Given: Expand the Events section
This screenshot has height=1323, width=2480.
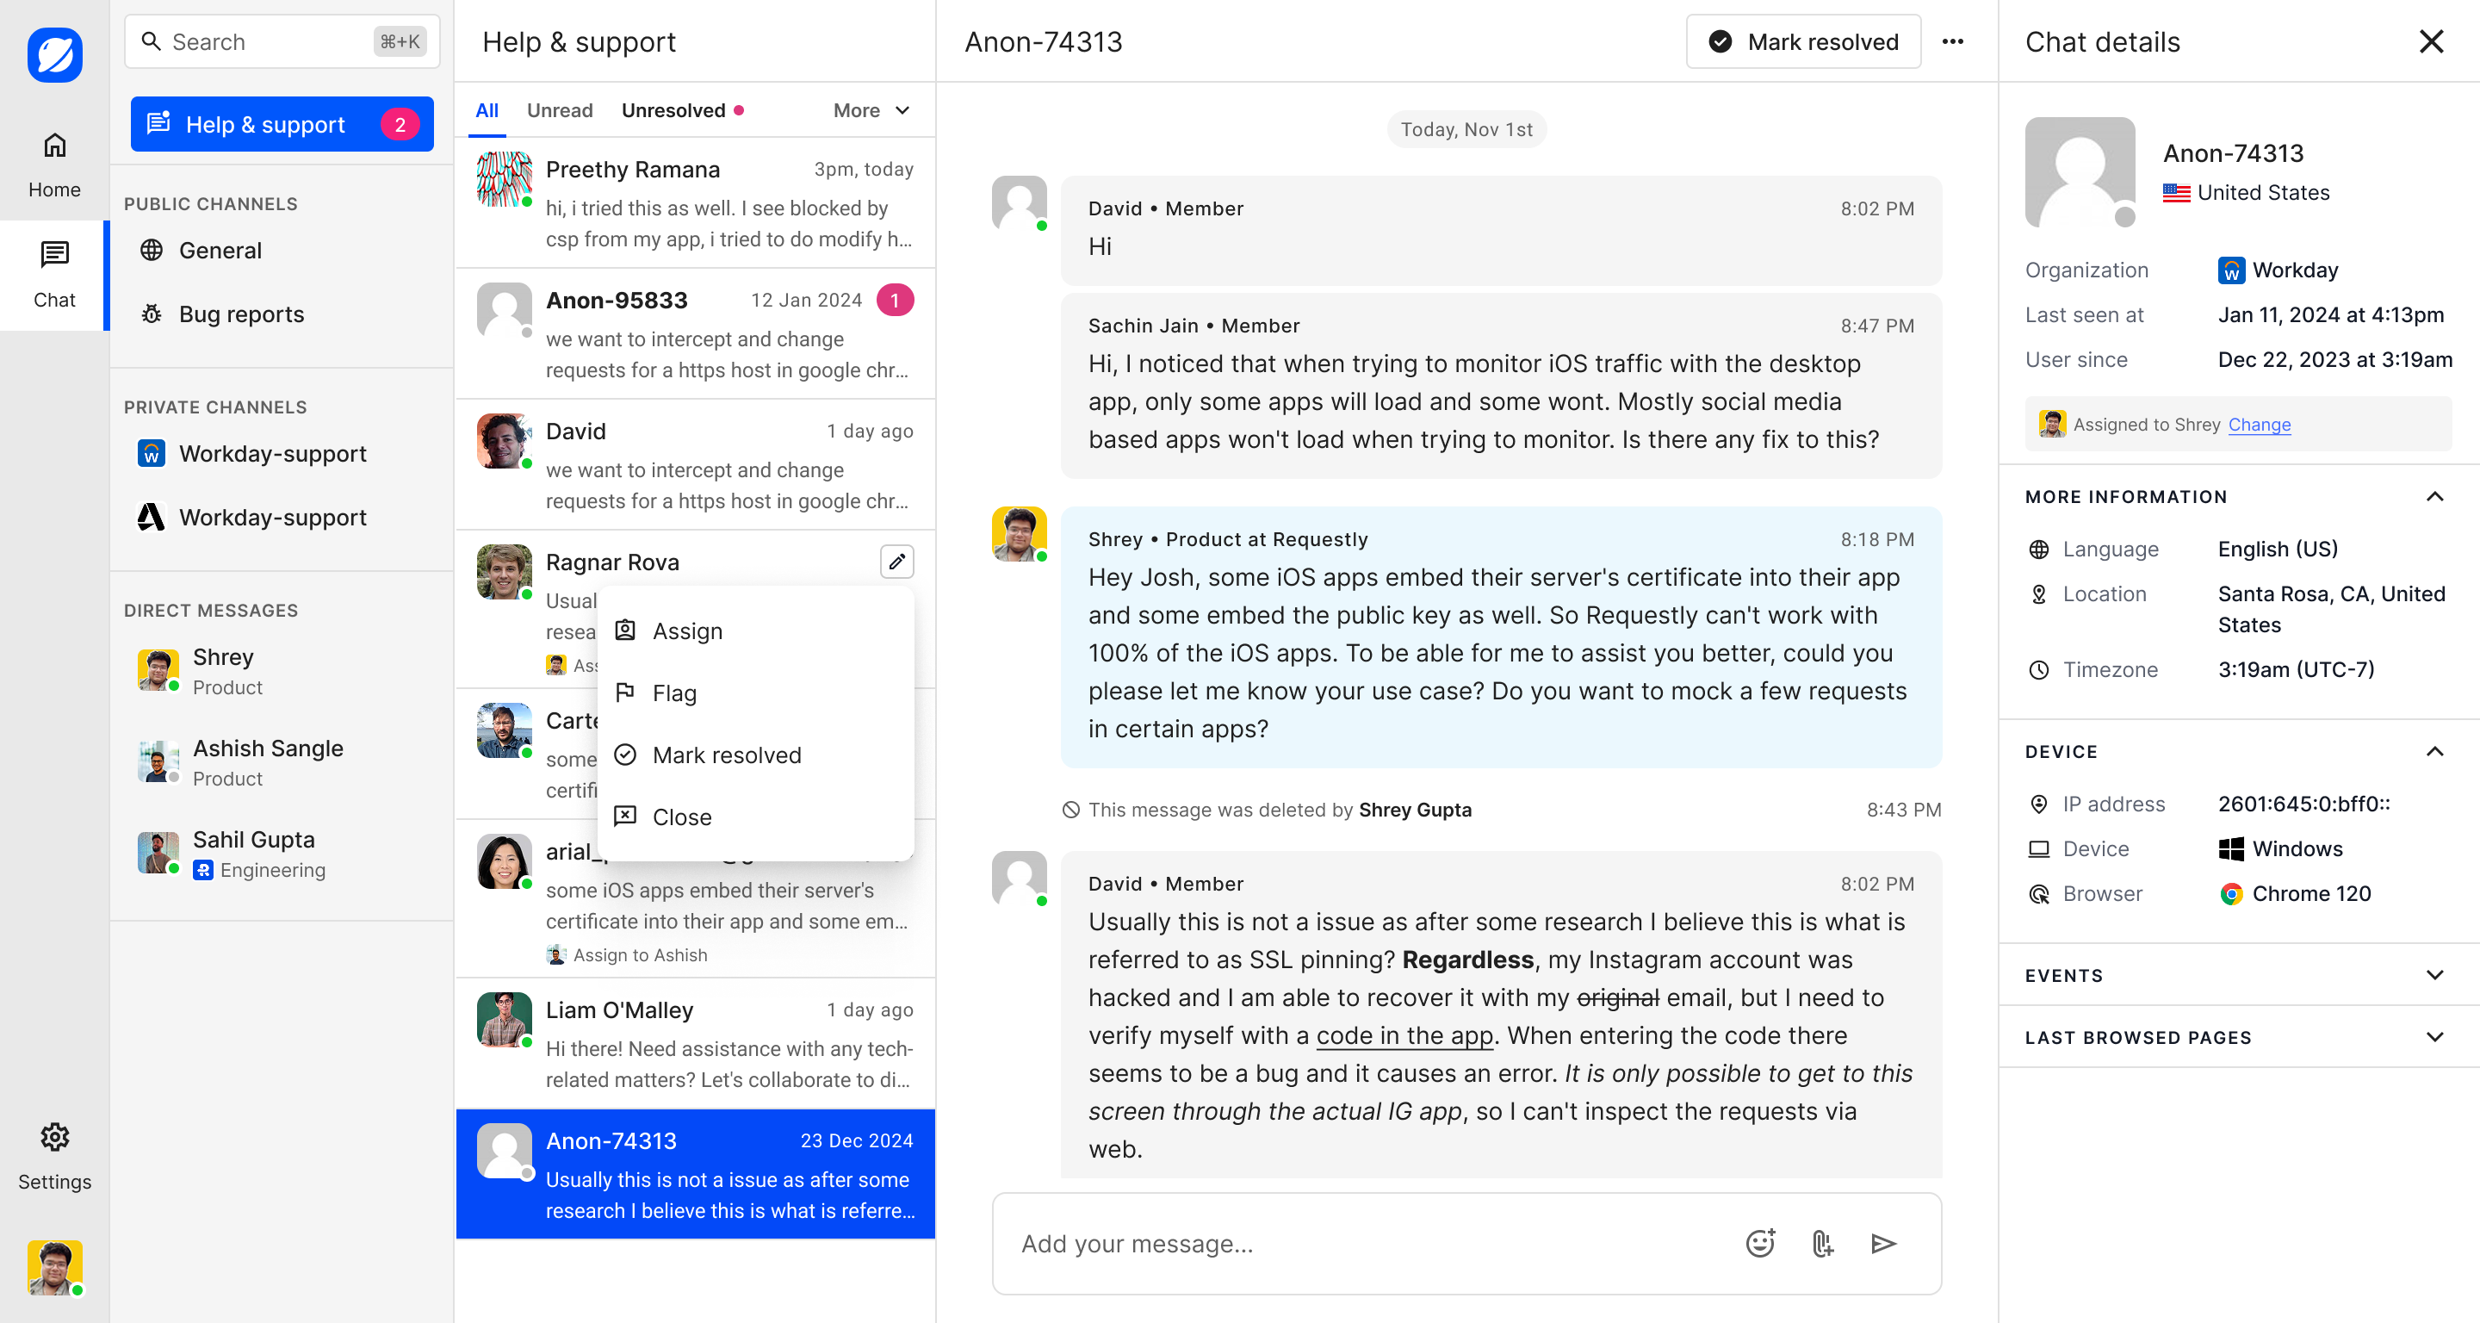Looking at the screenshot, I should [x=2433, y=975].
